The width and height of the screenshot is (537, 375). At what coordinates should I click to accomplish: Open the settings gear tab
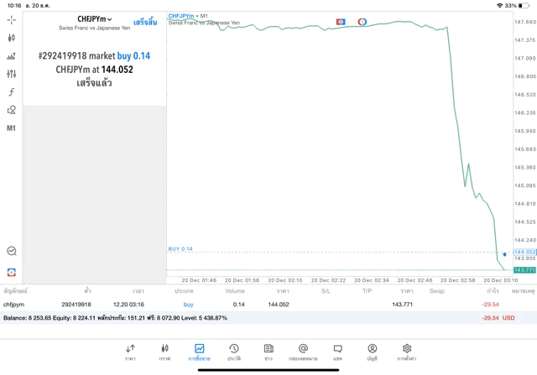pyautogui.click(x=407, y=352)
